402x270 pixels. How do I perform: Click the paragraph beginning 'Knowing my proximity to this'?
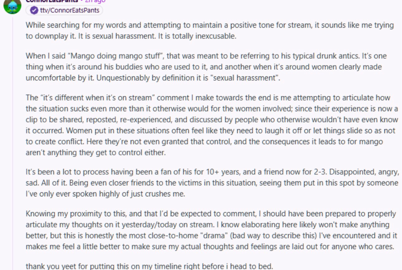pyautogui.click(x=211, y=230)
